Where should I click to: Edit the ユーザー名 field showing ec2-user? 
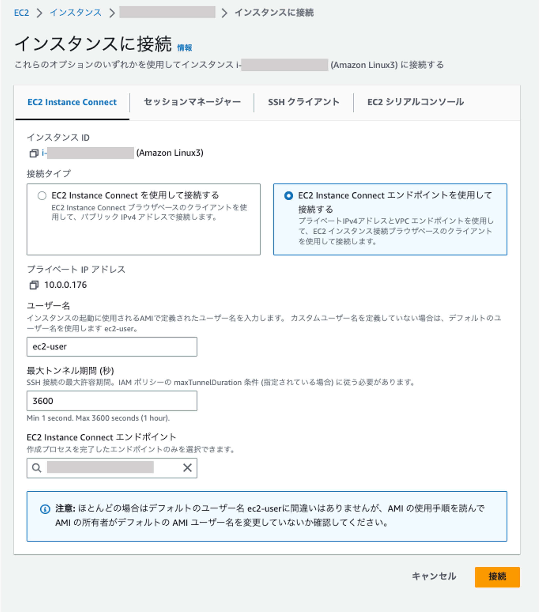(x=112, y=347)
